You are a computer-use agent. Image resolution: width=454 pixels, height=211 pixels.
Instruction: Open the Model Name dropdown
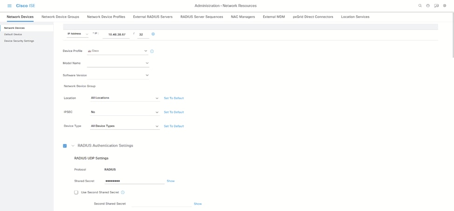118,63
